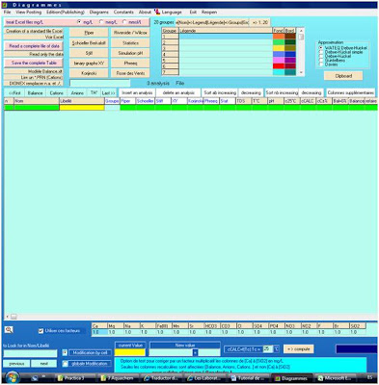Click the Read a complete file of data button
The height and width of the screenshot is (385, 379).
pos(34,46)
